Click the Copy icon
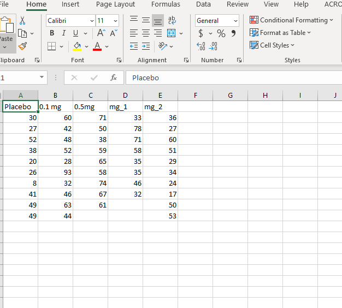The height and width of the screenshot is (308, 342). point(22,33)
